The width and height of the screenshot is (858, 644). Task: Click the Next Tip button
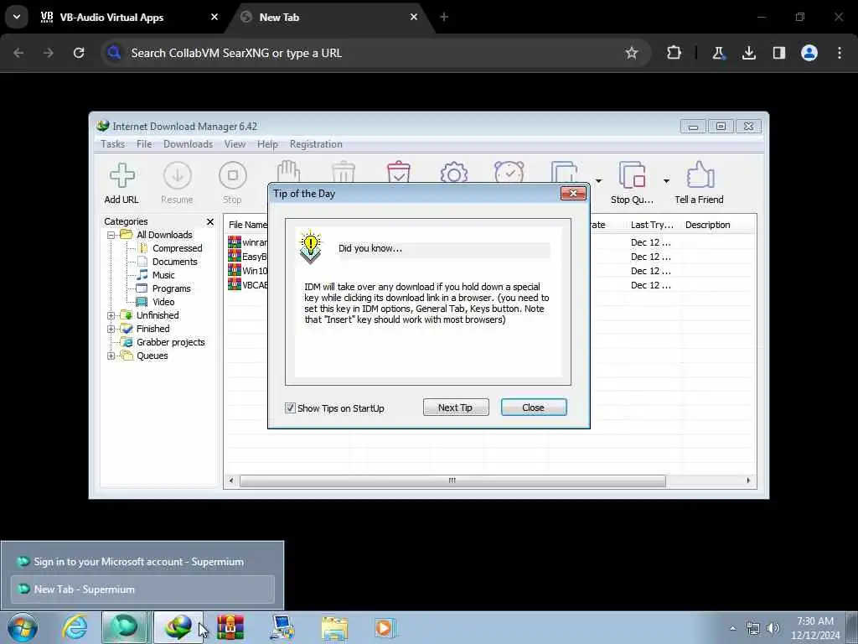pos(455,408)
